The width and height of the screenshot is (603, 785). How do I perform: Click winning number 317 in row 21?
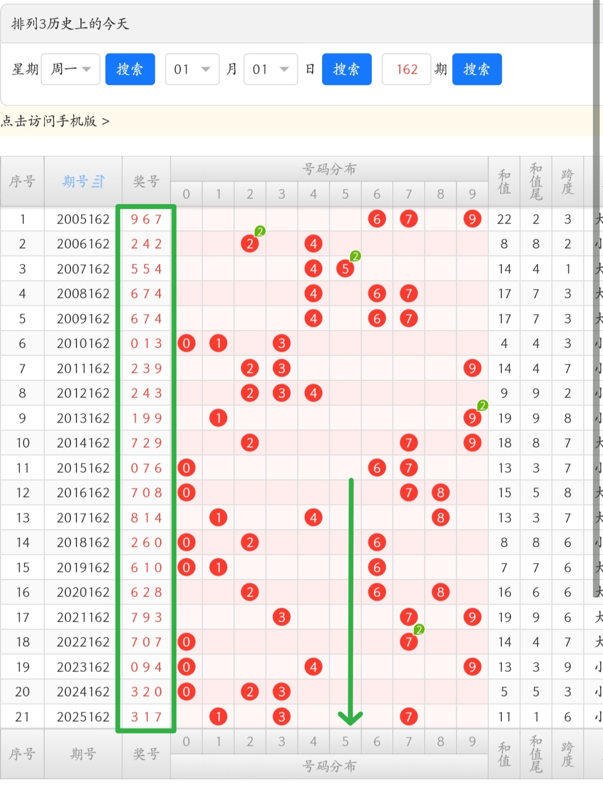[146, 717]
